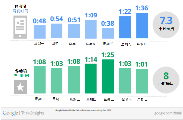Click the Google/Nielsen study source citation
The height and width of the screenshot is (120, 183).
(x=83, y=110)
